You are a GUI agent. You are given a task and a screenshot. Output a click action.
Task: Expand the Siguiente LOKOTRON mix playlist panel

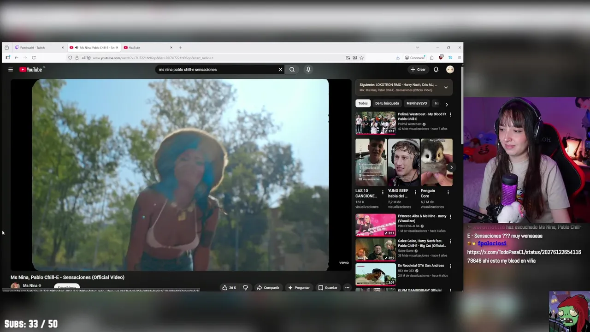[x=446, y=87]
